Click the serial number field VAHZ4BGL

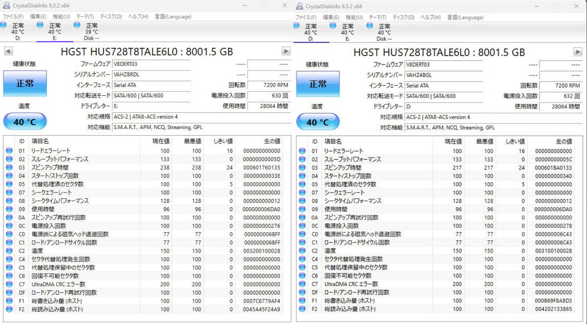tap(444, 75)
